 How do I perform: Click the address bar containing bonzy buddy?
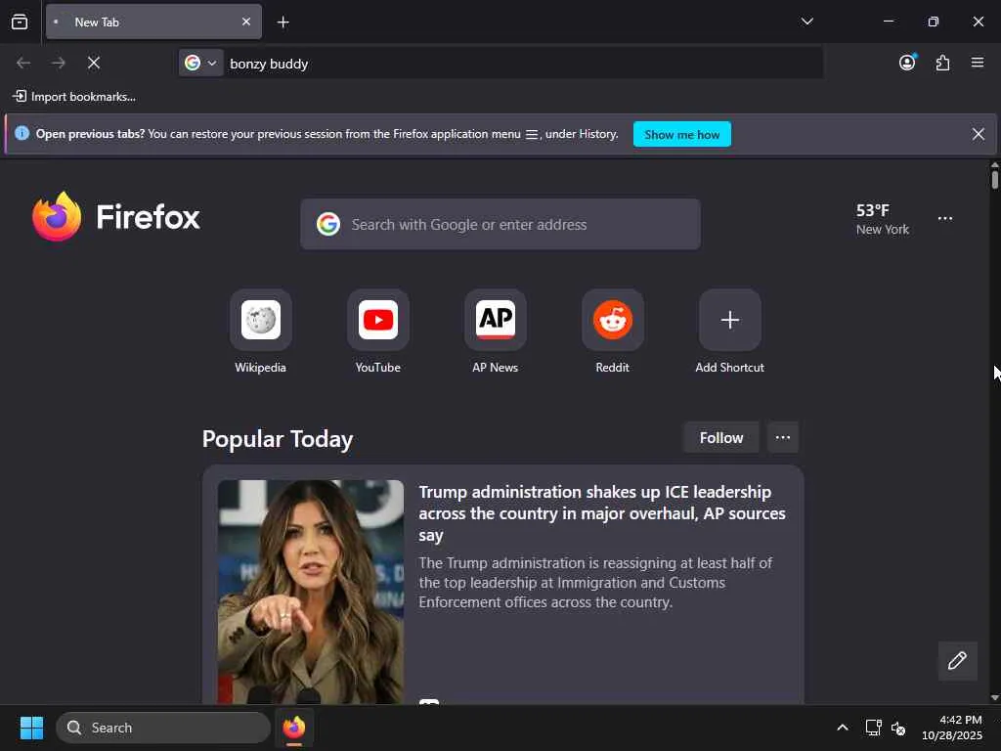pyautogui.click(x=522, y=64)
